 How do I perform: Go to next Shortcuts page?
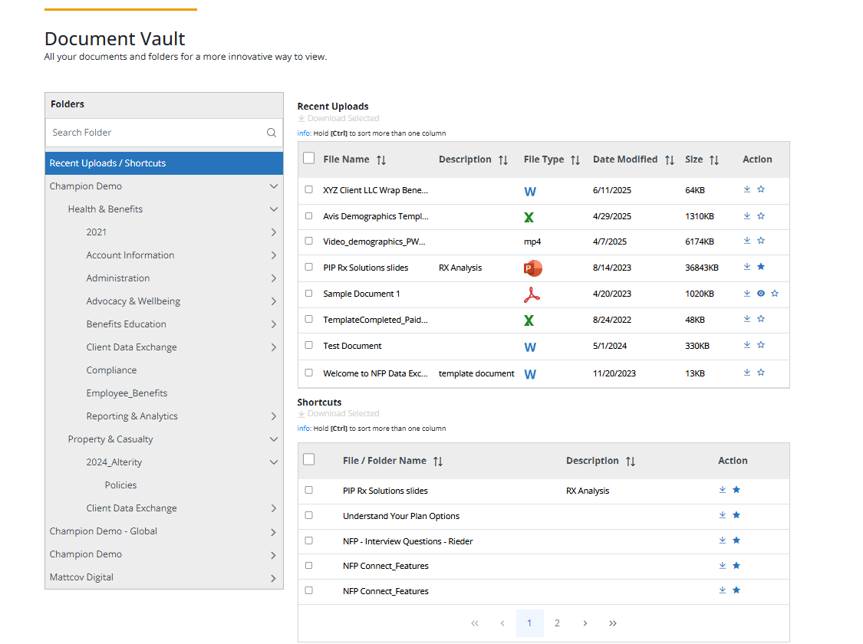tap(585, 623)
